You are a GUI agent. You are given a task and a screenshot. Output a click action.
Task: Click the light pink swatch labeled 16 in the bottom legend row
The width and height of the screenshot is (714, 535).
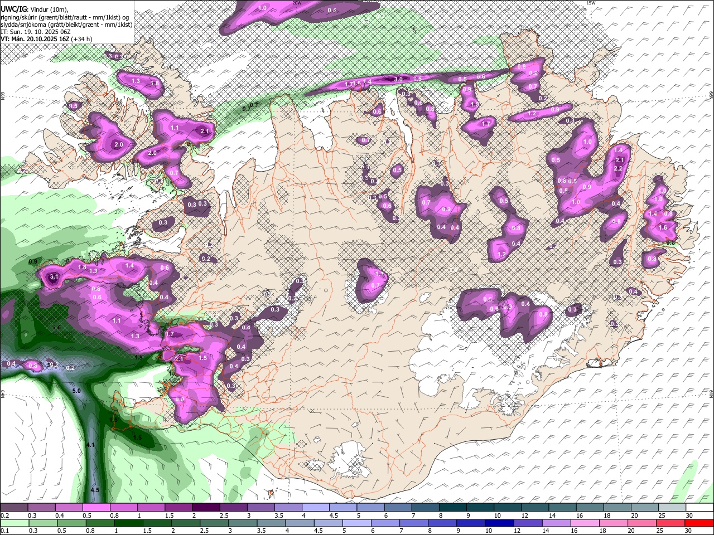[586, 523]
